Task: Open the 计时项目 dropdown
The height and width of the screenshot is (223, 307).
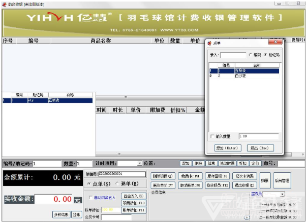Action: [x=140, y=163]
